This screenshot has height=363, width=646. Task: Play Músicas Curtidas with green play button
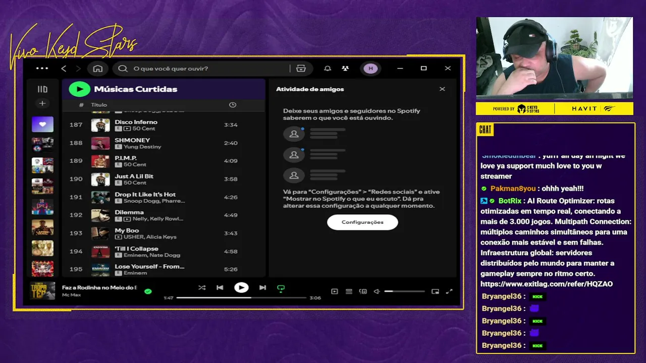pyautogui.click(x=79, y=89)
